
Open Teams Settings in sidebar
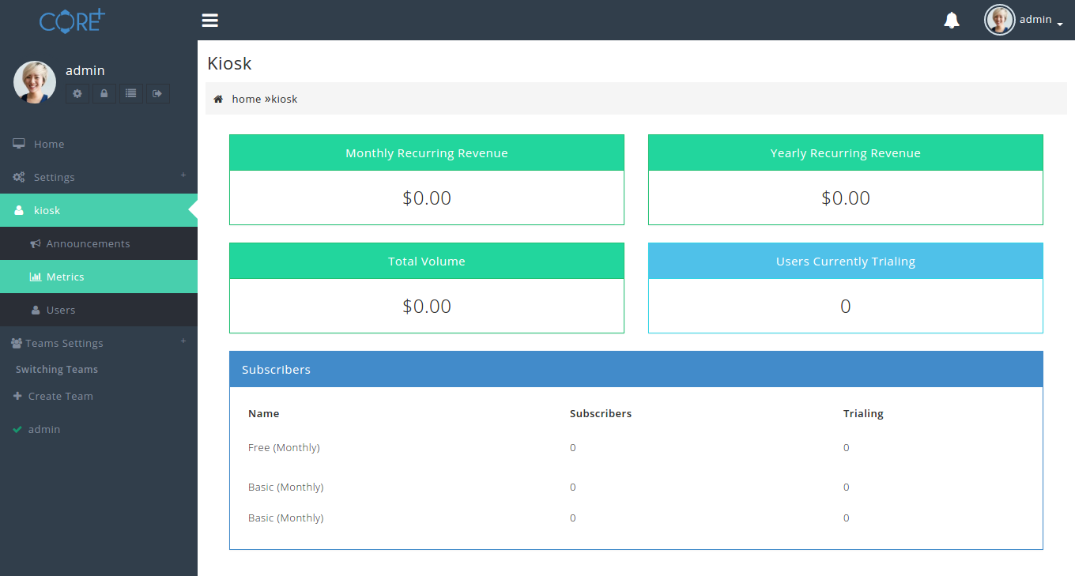(99, 343)
